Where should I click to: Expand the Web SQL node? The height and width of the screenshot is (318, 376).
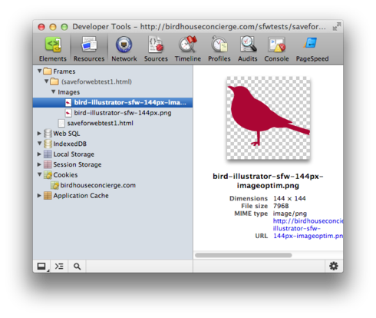pos(39,133)
